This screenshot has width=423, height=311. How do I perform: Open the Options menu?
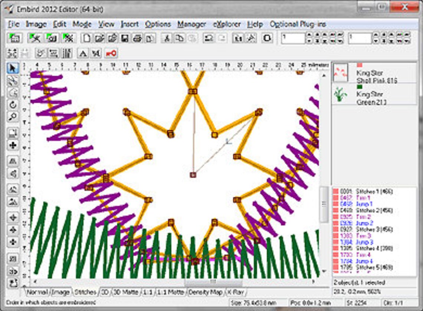(x=157, y=24)
